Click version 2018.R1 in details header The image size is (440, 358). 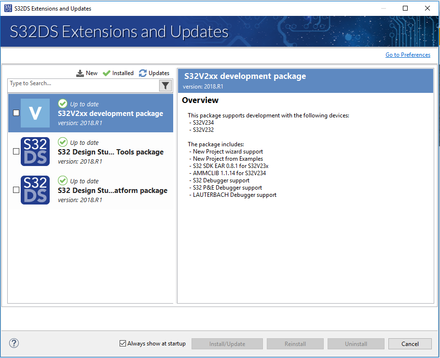[x=203, y=87]
